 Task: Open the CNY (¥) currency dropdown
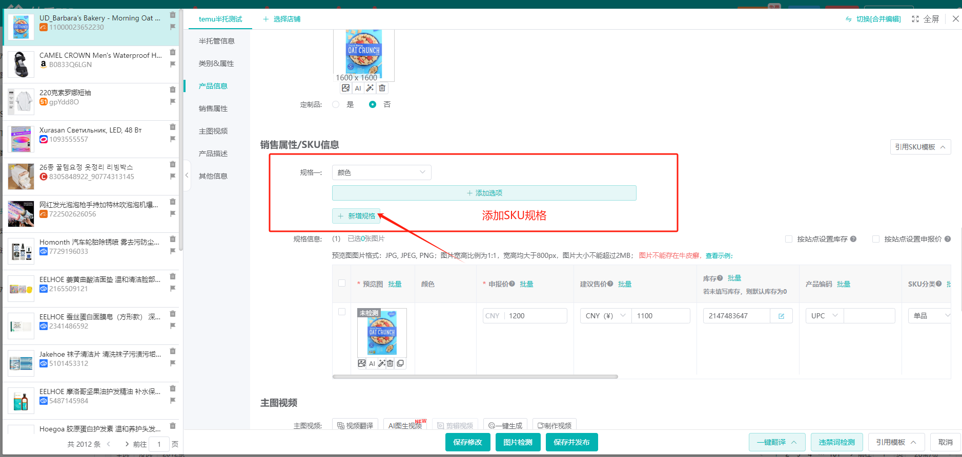606,316
